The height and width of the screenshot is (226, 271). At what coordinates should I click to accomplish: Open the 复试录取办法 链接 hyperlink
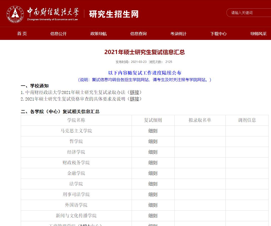point(134,92)
